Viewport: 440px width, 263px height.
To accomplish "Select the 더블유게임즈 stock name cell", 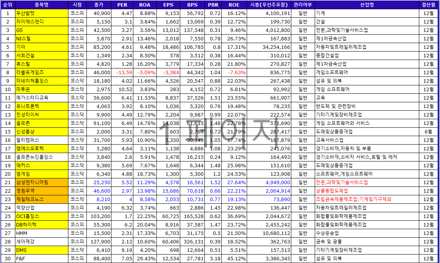I will click(x=42, y=72).
